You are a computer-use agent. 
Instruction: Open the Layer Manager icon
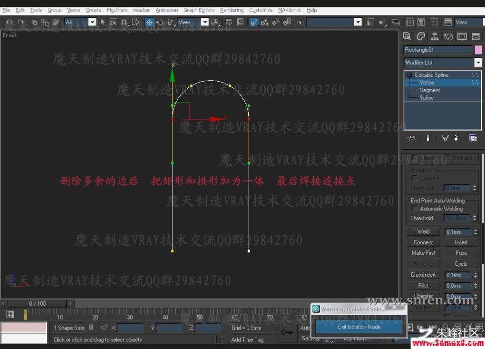tap(396, 22)
